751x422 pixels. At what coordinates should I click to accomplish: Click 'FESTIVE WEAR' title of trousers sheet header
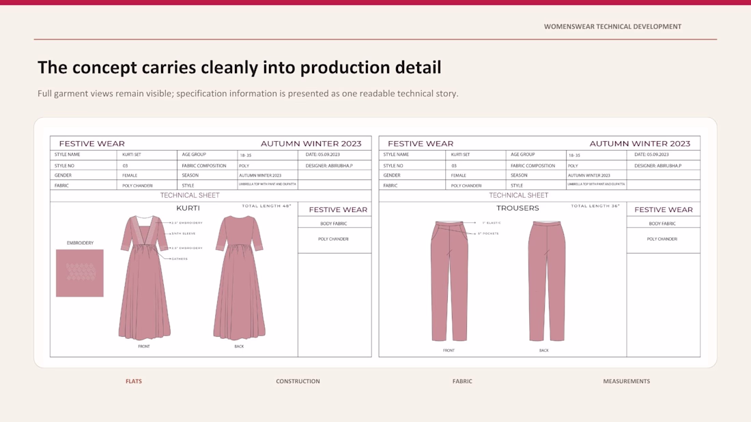tap(421, 144)
